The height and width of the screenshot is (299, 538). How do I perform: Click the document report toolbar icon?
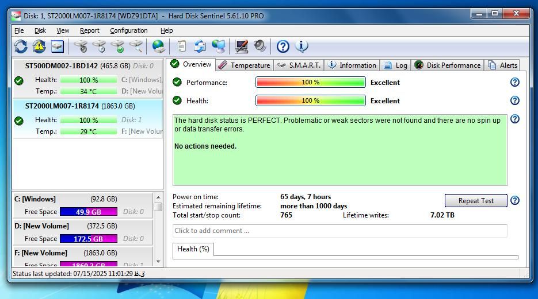click(x=181, y=46)
